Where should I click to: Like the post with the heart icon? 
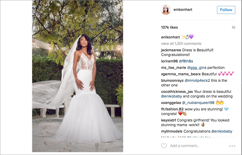164,146
